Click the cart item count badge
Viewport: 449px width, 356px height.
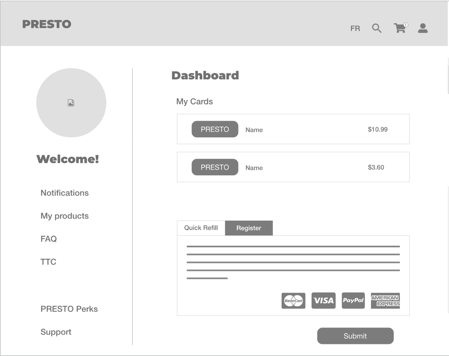pyautogui.click(x=406, y=25)
